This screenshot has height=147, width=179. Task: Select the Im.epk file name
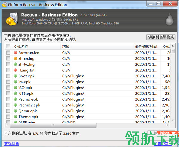click(25, 82)
